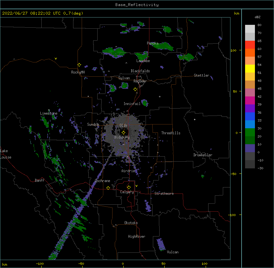Click the km unit label at bottom left
The image size is (274, 268).
click(5, 264)
